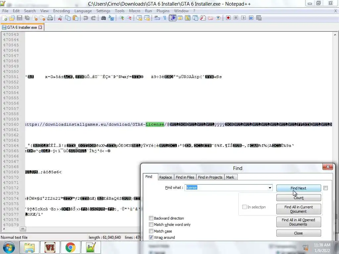Enable Match whole word only checkbox
The width and height of the screenshot is (339, 254).
(151, 225)
